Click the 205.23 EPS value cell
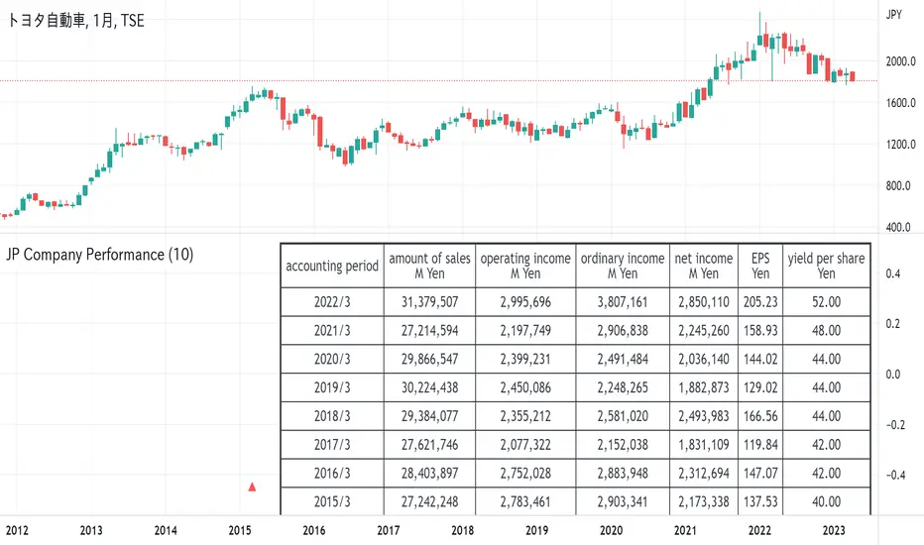The image size is (924, 545). click(x=760, y=301)
